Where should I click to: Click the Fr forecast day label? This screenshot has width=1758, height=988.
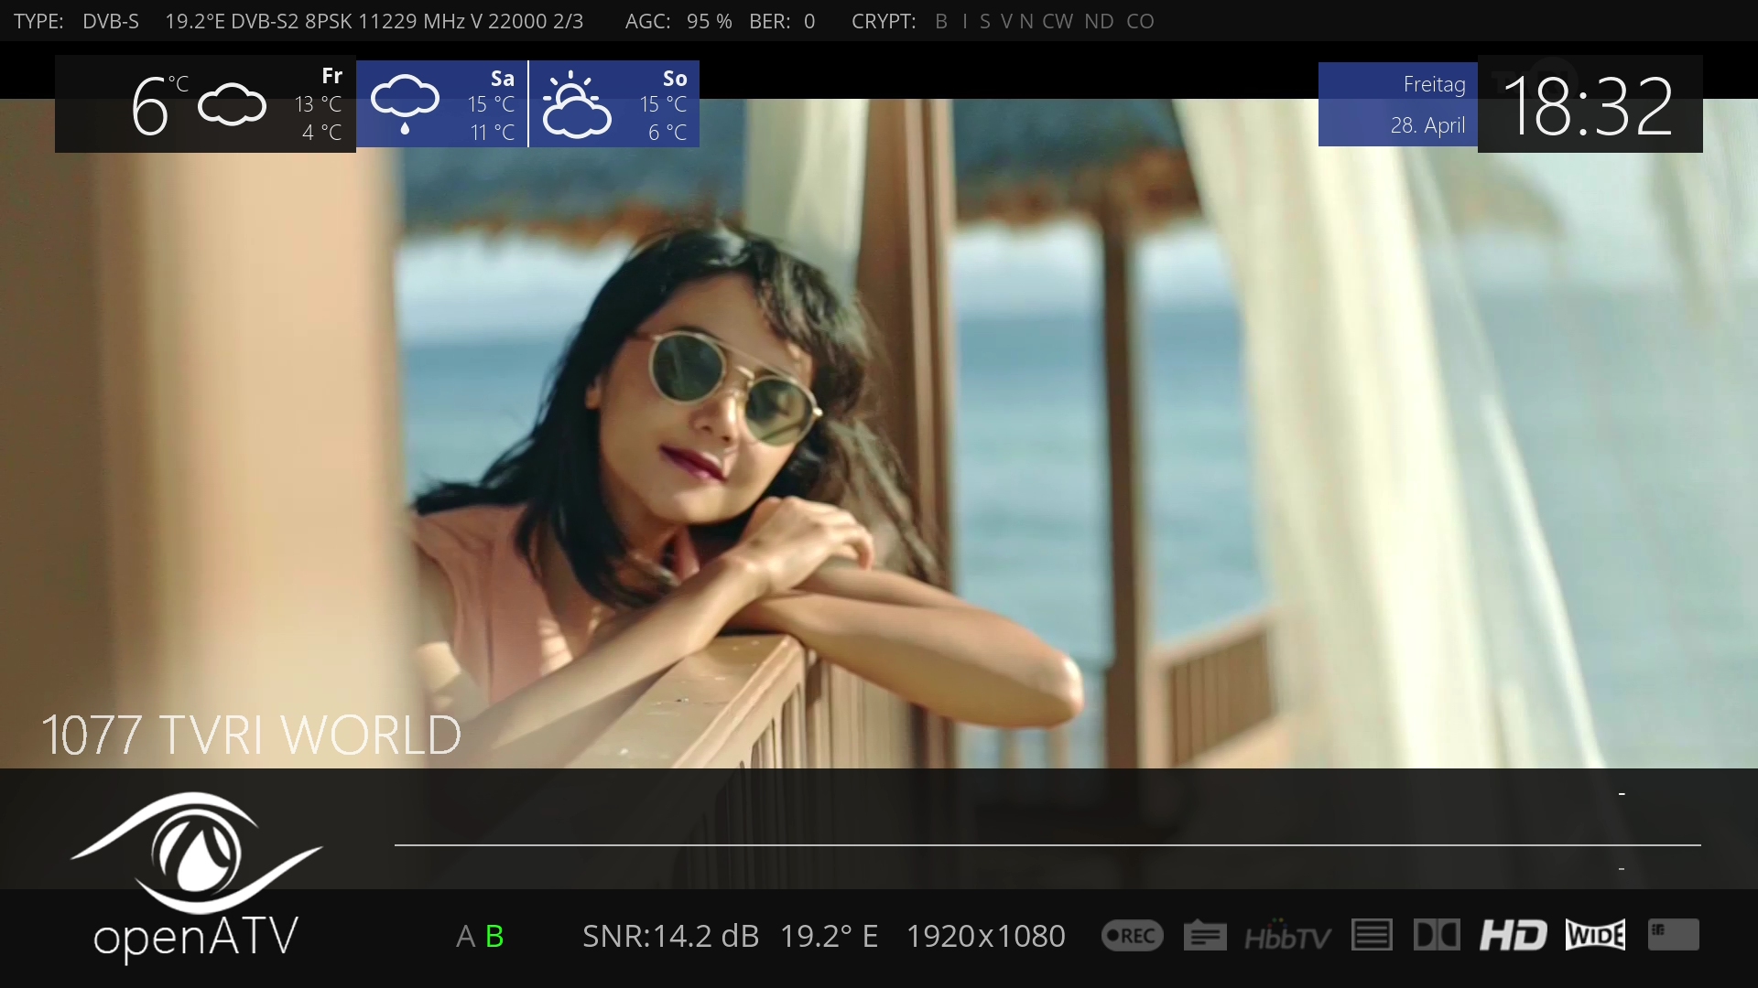(x=332, y=76)
